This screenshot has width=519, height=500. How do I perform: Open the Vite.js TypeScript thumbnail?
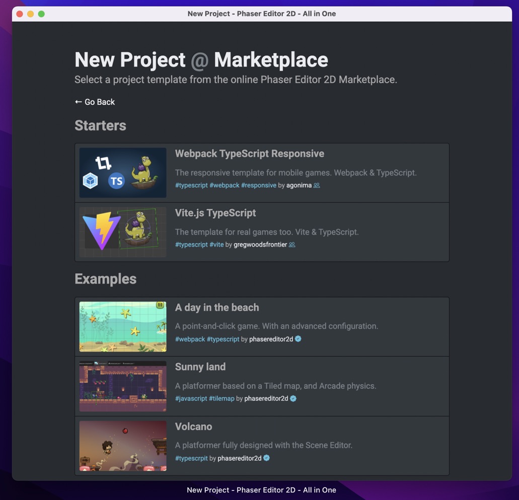coord(123,232)
